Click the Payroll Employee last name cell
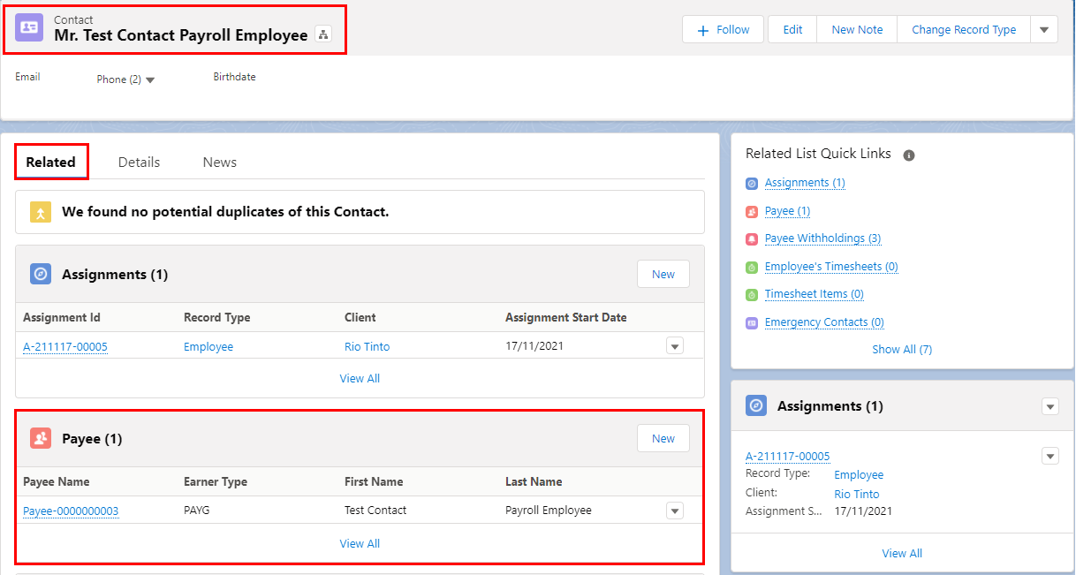Image resolution: width=1076 pixels, height=575 pixels. coord(549,511)
